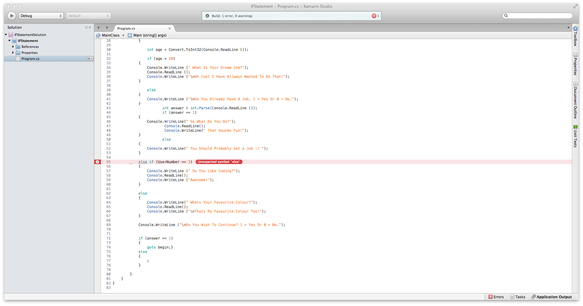The image size is (583, 306).
Task: Click the "int age = Convert.ToInt32" code line
Action: [x=198, y=50]
